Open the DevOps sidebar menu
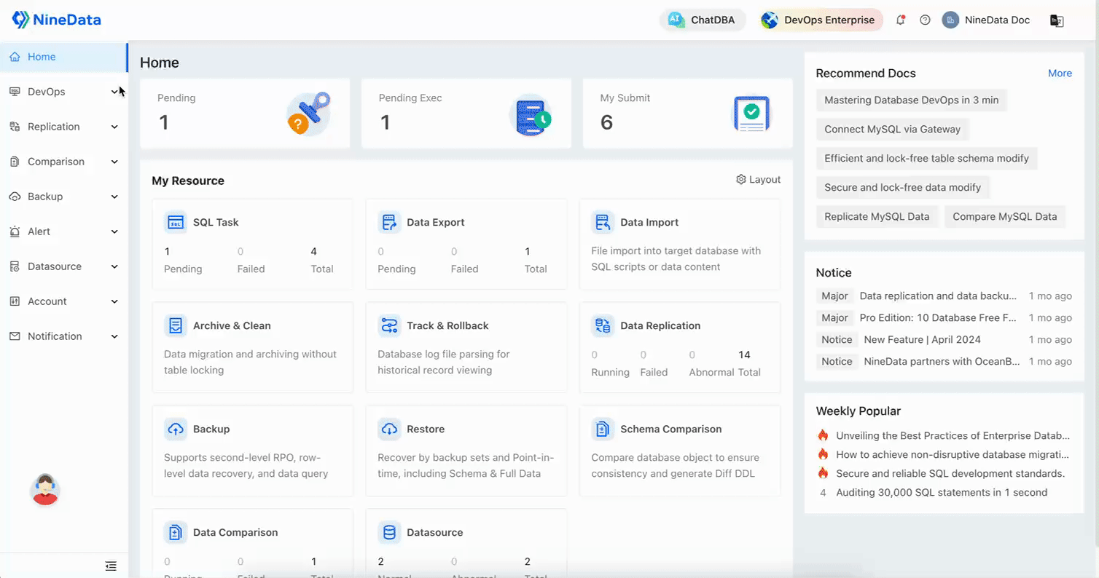 tap(64, 92)
